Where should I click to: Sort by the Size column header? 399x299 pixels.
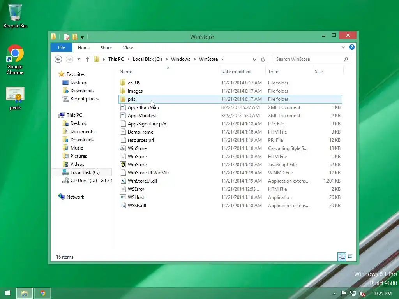pos(328,72)
